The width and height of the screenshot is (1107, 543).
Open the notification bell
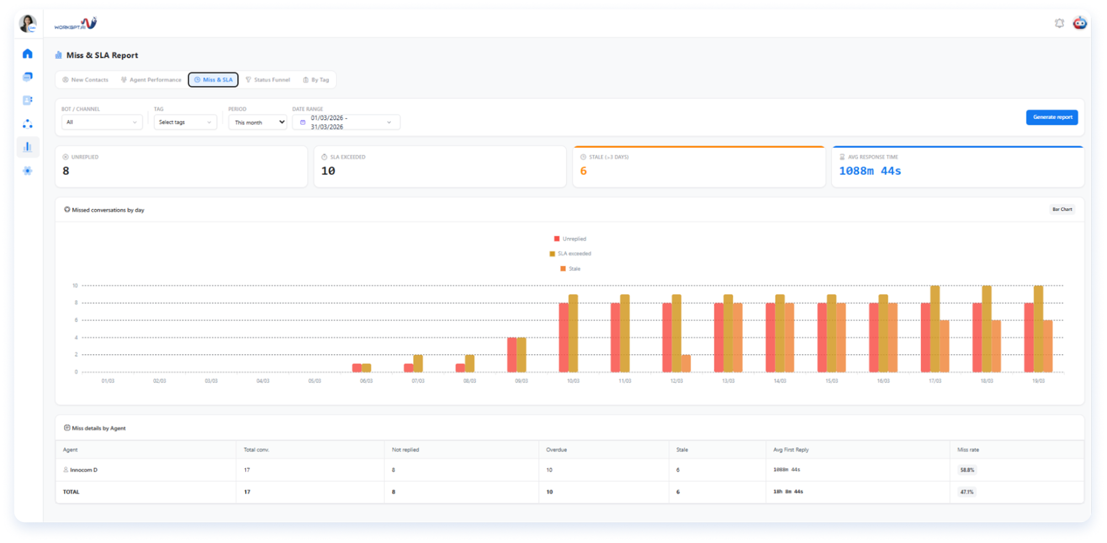[1059, 23]
